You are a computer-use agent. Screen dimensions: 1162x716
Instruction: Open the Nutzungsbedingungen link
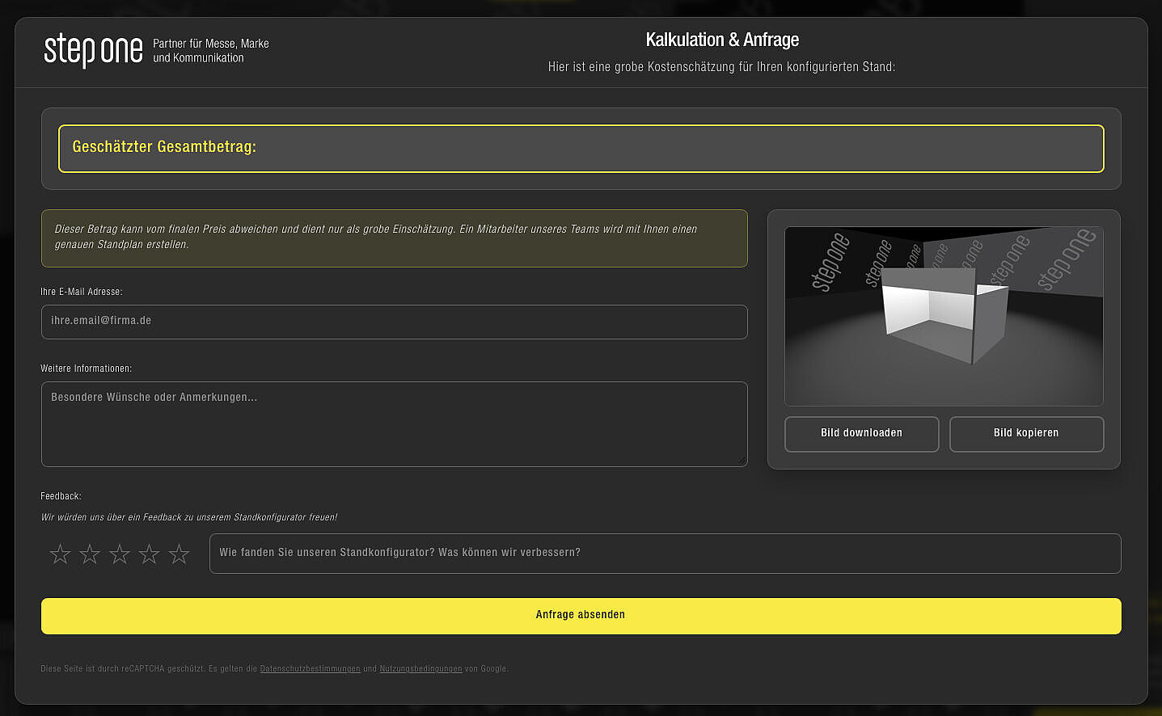(420, 669)
